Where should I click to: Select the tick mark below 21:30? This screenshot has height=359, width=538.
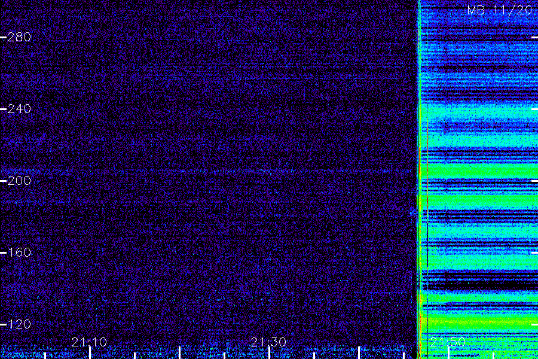tap(269, 353)
